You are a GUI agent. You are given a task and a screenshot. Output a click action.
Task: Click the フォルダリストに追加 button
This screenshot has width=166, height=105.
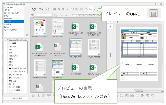16,98
